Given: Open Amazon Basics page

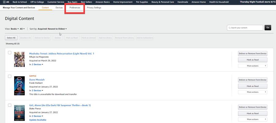Looking at the screenshot, I should pos(103,2).
